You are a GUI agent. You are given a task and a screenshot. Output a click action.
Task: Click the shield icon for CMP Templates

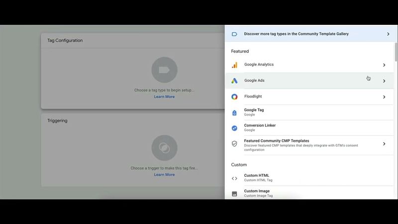coord(234,144)
